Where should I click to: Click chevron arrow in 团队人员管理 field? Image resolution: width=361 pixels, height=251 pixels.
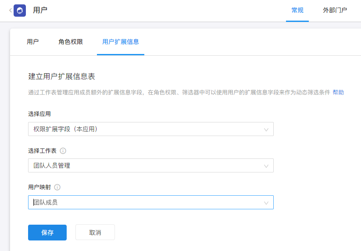tap(266, 166)
